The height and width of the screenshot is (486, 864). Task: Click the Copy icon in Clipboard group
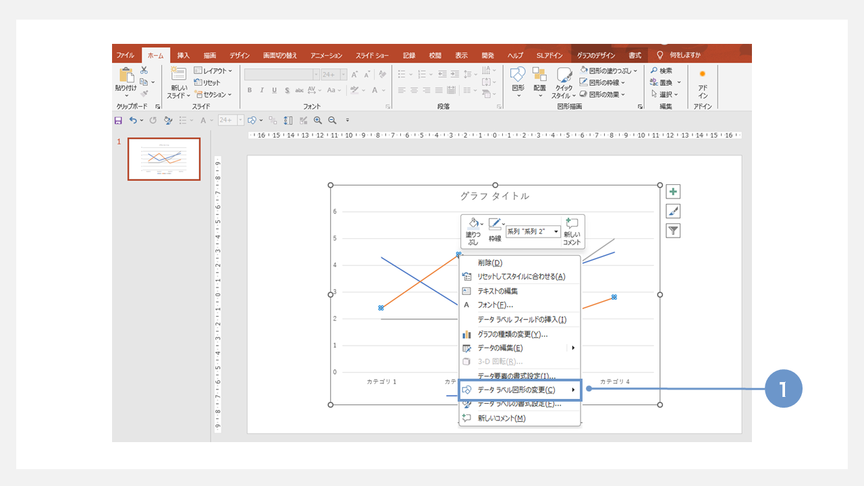144,82
